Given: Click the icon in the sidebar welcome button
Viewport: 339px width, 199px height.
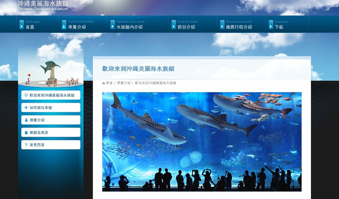Looking at the screenshot, I should [x=26, y=95].
